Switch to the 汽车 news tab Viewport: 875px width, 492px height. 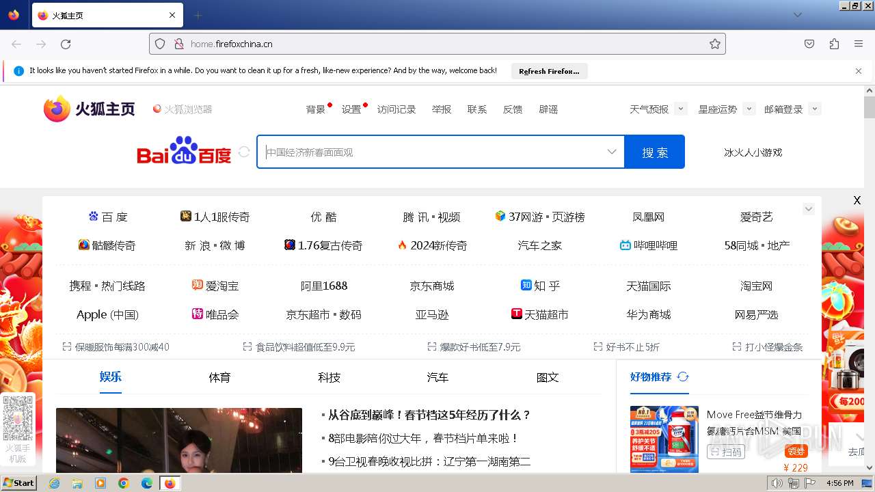coord(437,377)
